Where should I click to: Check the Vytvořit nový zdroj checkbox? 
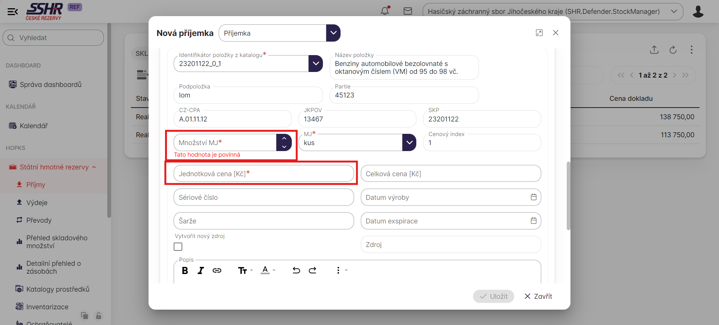pos(178,247)
